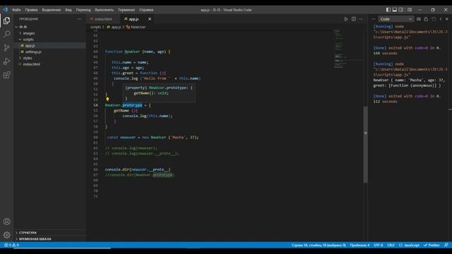Screen dimensions: 452x254
Task: Change encoding via UTF-8 status item
Action: pos(379,246)
